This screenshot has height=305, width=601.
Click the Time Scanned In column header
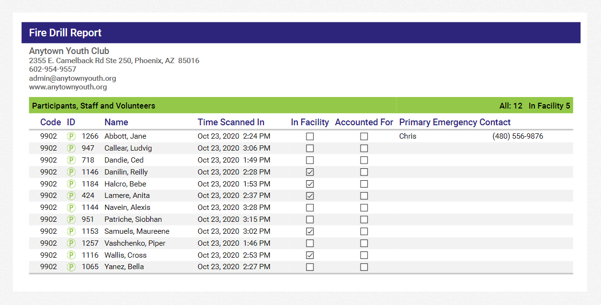[231, 122]
